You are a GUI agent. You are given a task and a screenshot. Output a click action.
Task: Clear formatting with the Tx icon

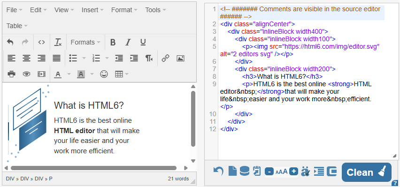coord(58,42)
